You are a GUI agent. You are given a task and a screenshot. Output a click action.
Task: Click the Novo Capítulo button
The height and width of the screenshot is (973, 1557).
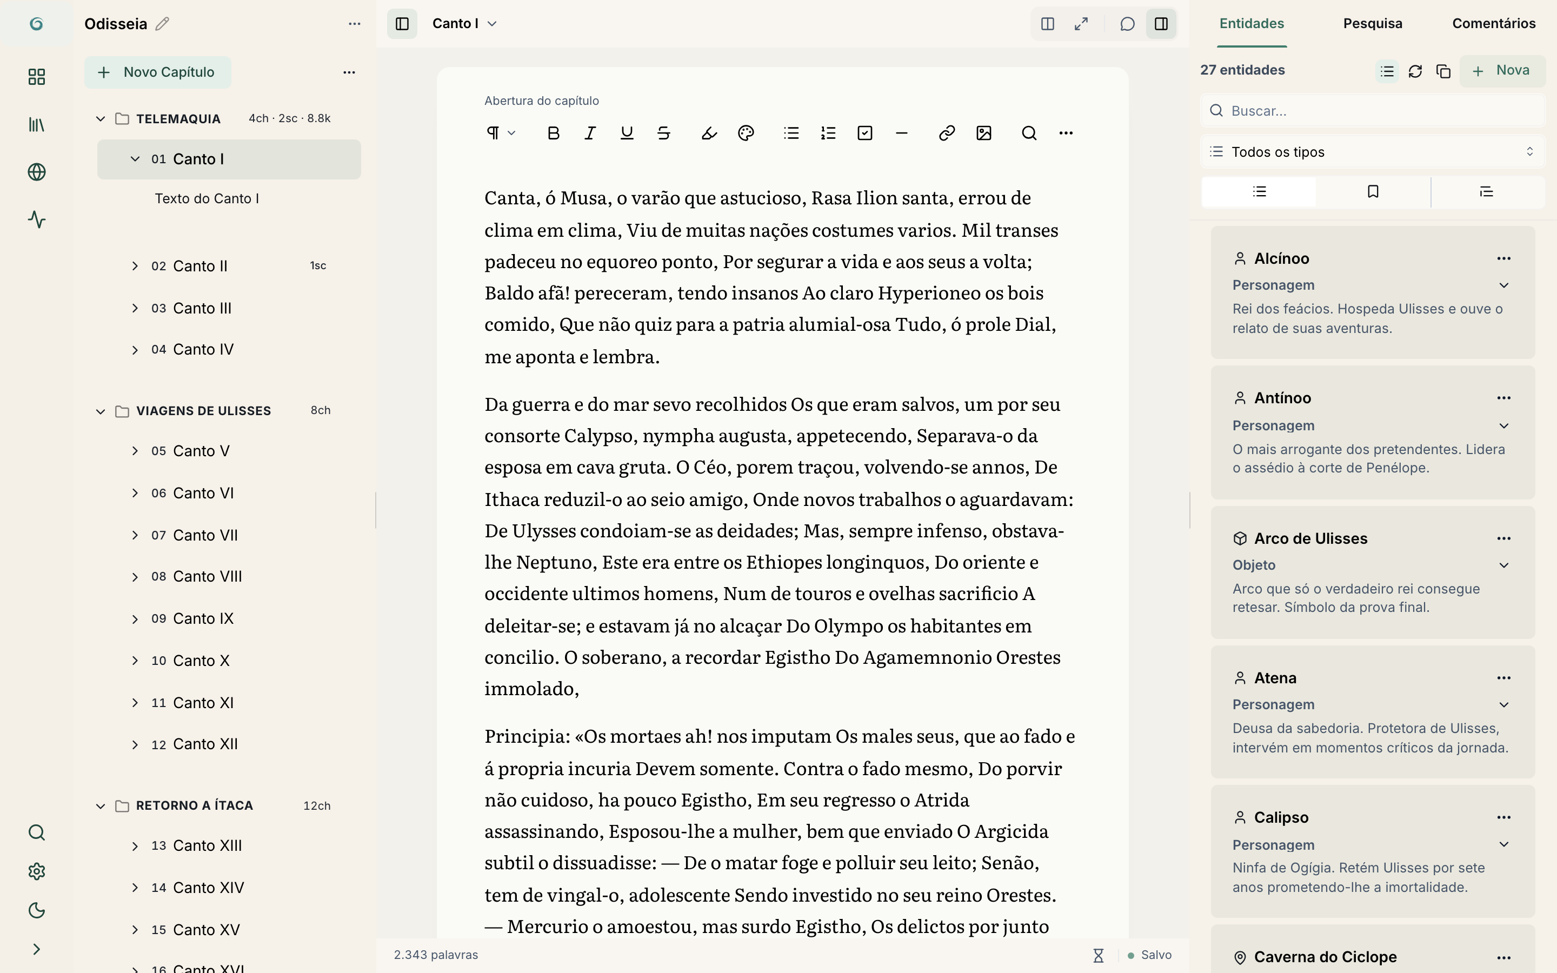coord(158,72)
